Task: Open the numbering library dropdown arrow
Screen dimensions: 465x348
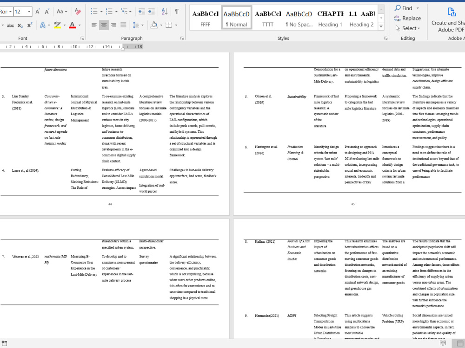Action: coord(116,12)
